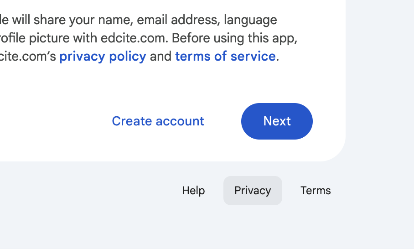This screenshot has width=414, height=249.
Task: Read the terms of service for edcite.com
Action: (x=225, y=57)
